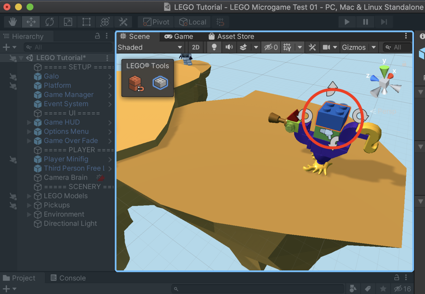Click the green Y axis gizmo cone
This screenshot has width=425, height=294.
point(384,71)
